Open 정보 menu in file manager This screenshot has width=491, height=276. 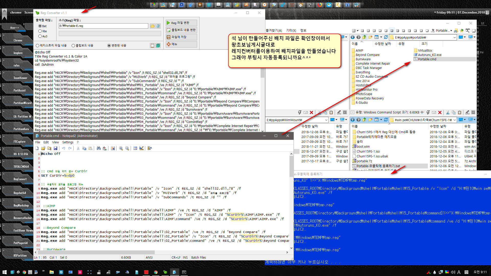tap(303, 31)
